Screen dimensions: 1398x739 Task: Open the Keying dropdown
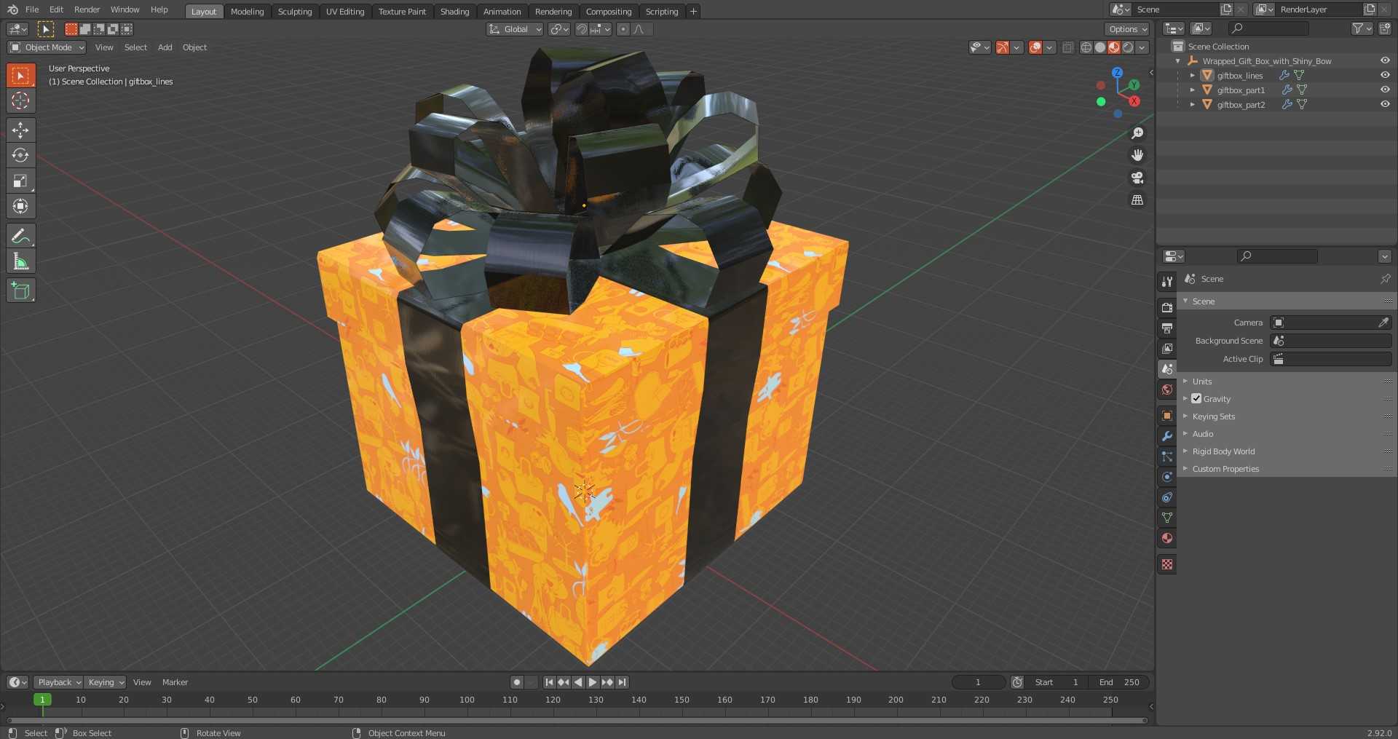(106, 682)
